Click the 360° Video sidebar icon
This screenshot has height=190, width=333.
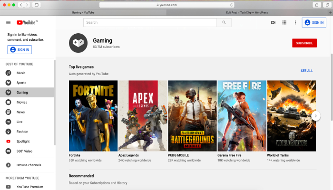pos(8,151)
